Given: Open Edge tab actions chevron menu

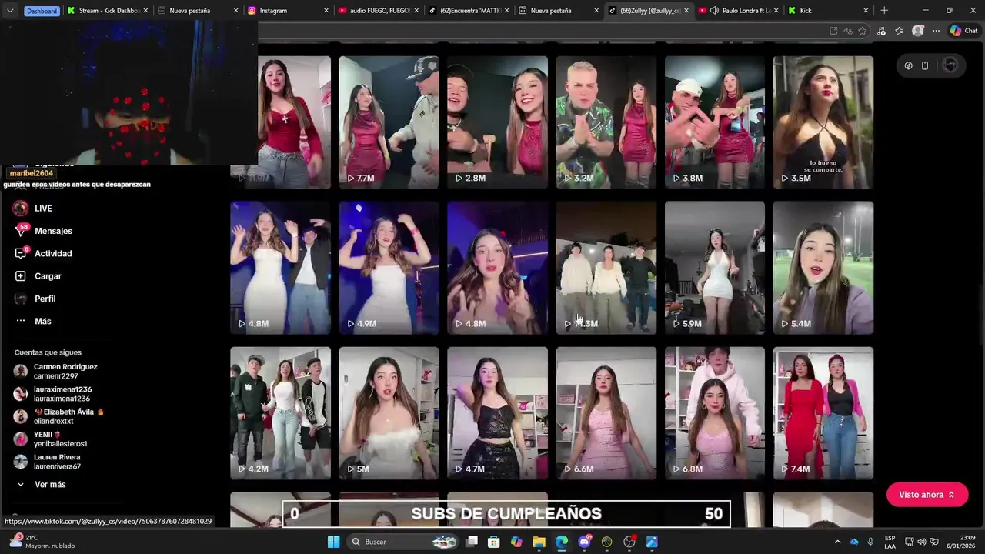Looking at the screenshot, I should pyautogui.click(x=11, y=11).
